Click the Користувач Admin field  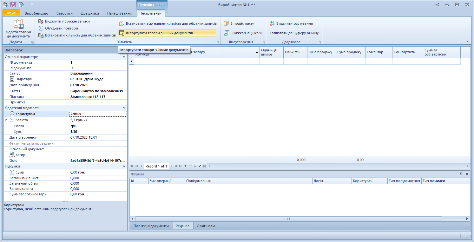98,114
